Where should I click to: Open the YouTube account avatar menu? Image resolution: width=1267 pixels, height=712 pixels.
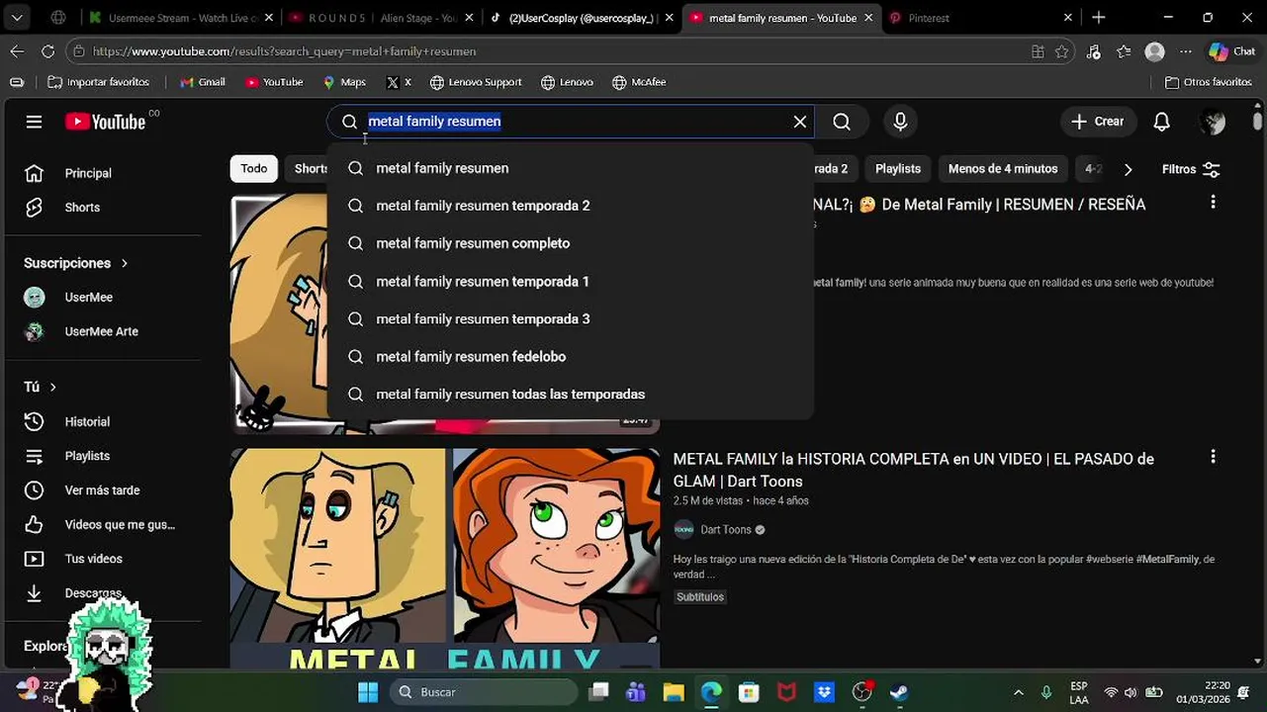(1213, 122)
